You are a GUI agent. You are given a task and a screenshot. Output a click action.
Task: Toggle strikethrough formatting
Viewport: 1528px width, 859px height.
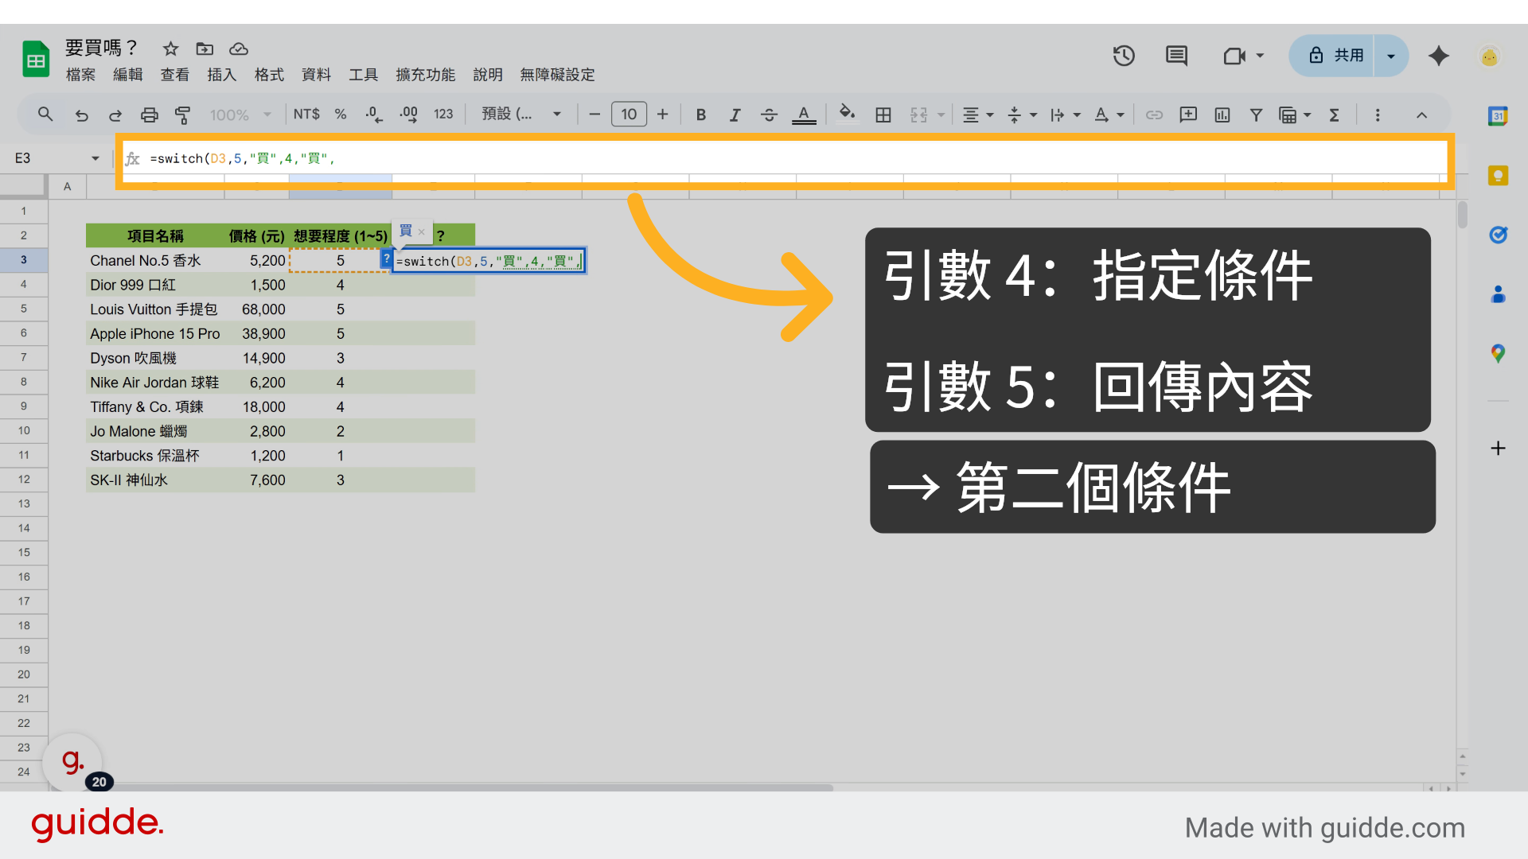[769, 115]
